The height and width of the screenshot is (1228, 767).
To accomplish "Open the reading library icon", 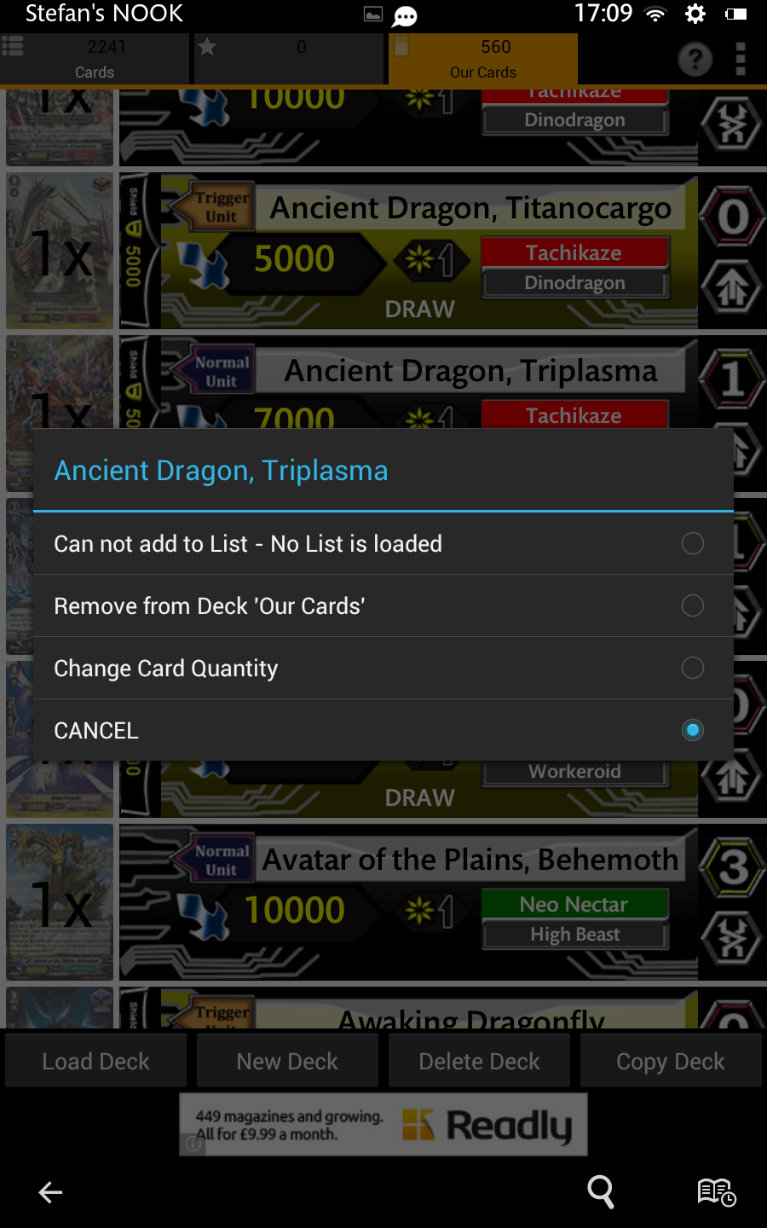I will pyautogui.click(x=716, y=1191).
